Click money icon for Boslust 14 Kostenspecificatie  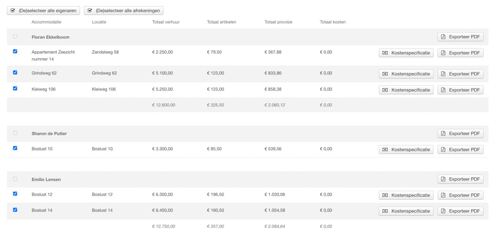pyautogui.click(x=385, y=211)
